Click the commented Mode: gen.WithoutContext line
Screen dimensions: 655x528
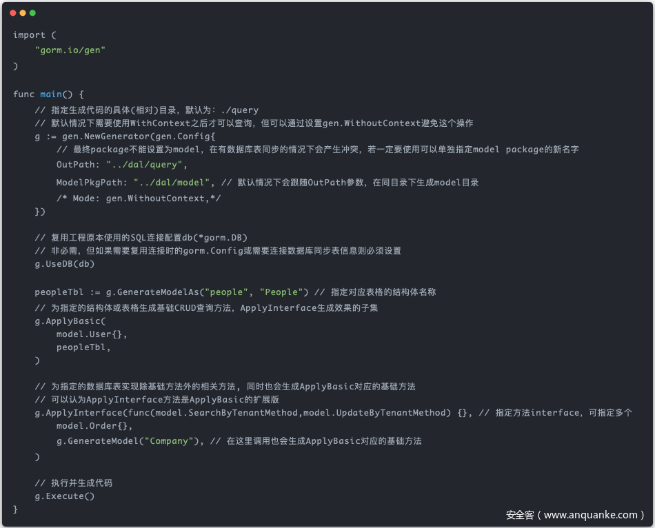(139, 199)
